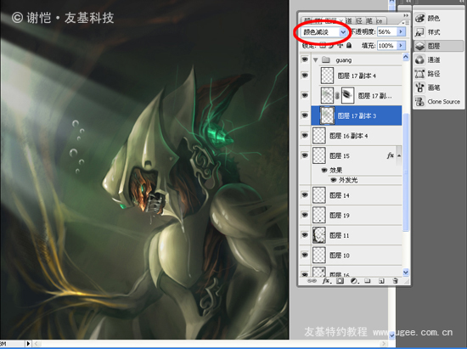Select layer 图层 10 by name
The image size is (467, 349).
340,256
